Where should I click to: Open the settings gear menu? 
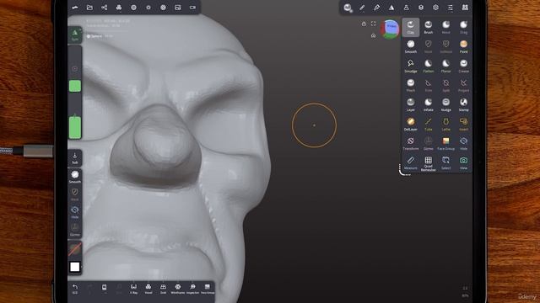pos(435,8)
